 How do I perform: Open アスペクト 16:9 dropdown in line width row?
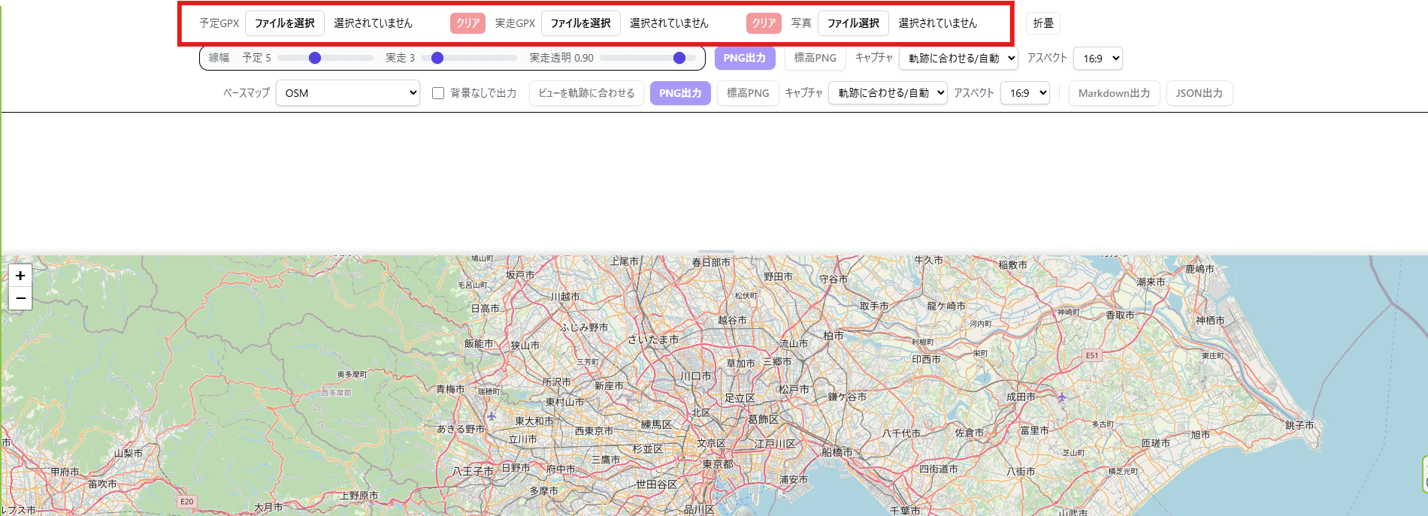tap(1098, 58)
